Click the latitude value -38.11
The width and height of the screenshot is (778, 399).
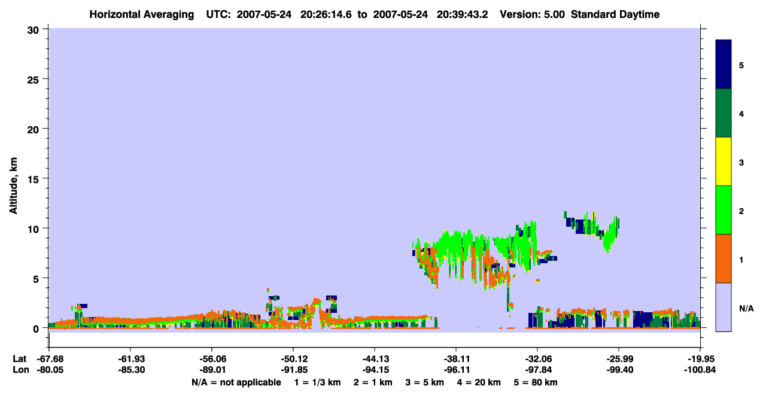point(456,359)
